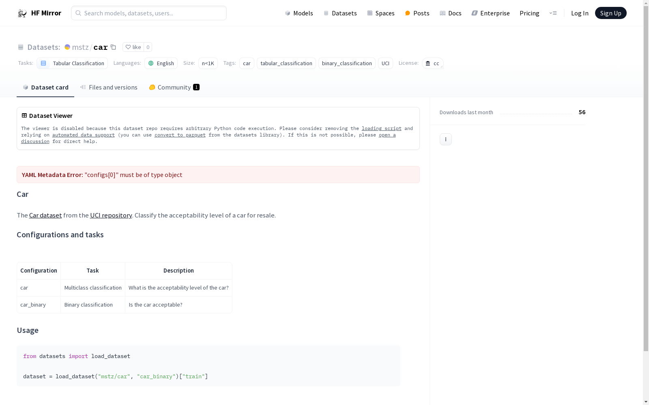This screenshot has height=405, width=649.
Task: Open the more options three-dot button
Action: coord(446,139)
